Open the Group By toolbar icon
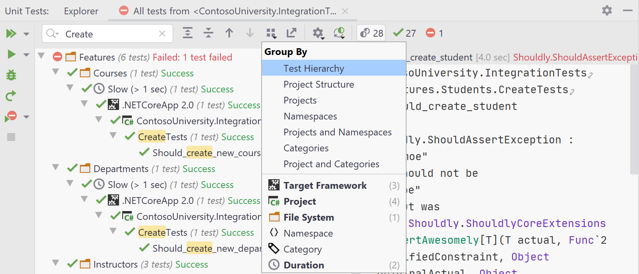The image size is (639, 274). tap(272, 33)
